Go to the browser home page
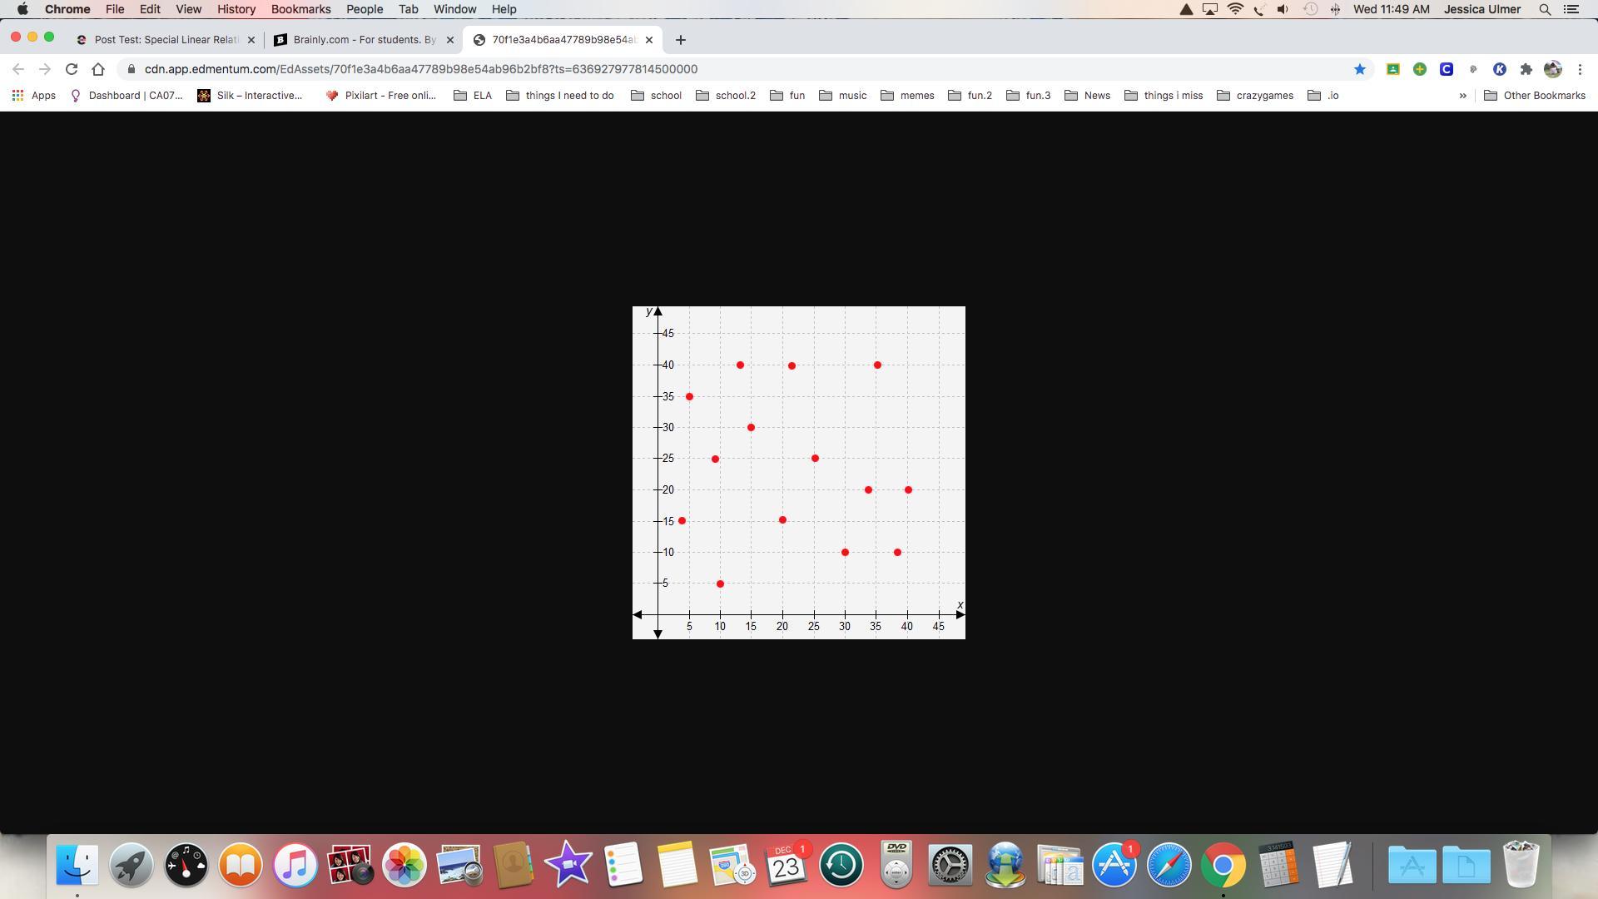1598x899 pixels. (98, 69)
